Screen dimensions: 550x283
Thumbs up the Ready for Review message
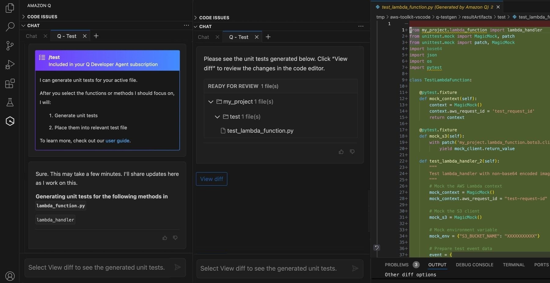click(x=341, y=152)
